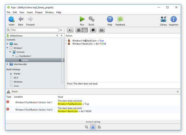Open the Help menu
Image resolution: width=186 pixels, height=135 pixels.
coord(59,12)
